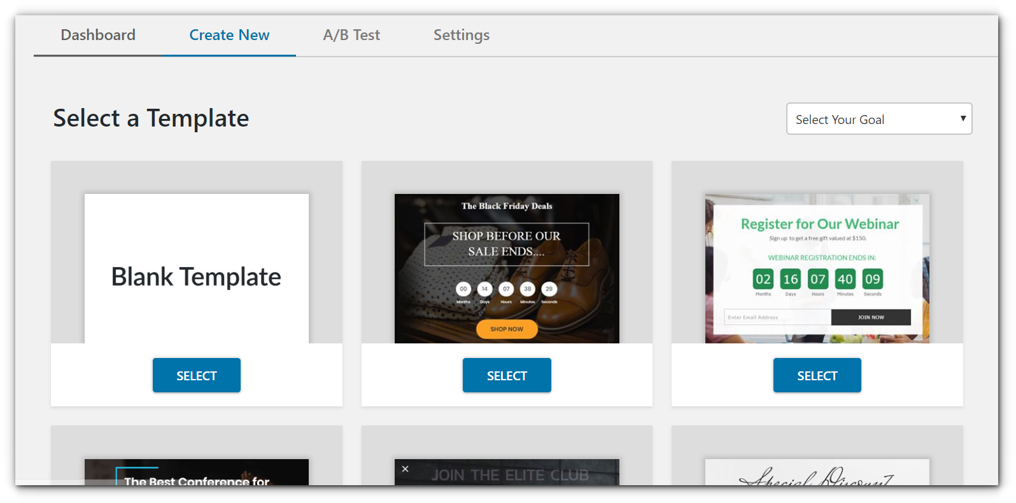Go to the A/B Test tab
This screenshot has height=503, width=1016.
point(351,35)
